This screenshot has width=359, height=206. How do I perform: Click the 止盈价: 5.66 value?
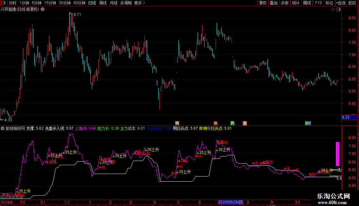click(x=86, y=128)
